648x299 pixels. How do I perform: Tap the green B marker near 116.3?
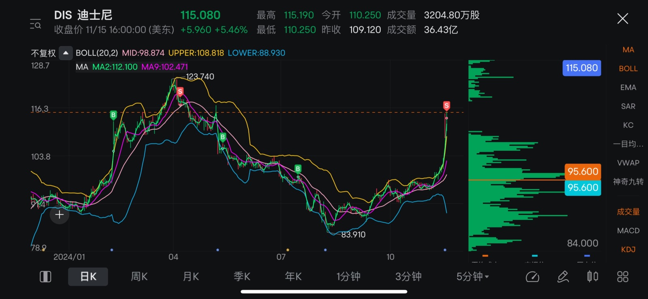tap(113, 115)
